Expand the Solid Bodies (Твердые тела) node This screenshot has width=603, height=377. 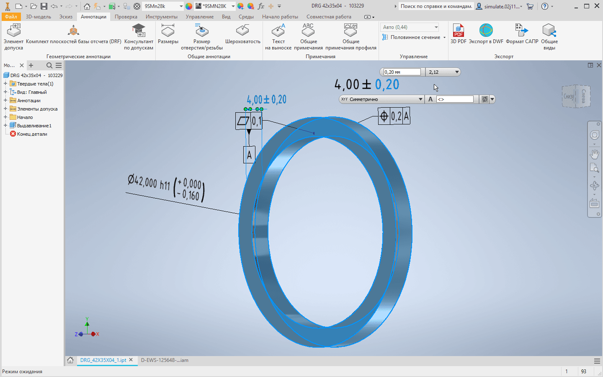coord(5,84)
